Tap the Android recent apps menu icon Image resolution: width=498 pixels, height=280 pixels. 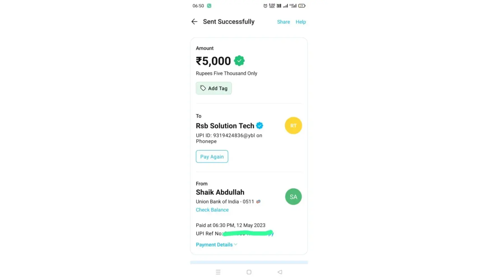click(218, 272)
